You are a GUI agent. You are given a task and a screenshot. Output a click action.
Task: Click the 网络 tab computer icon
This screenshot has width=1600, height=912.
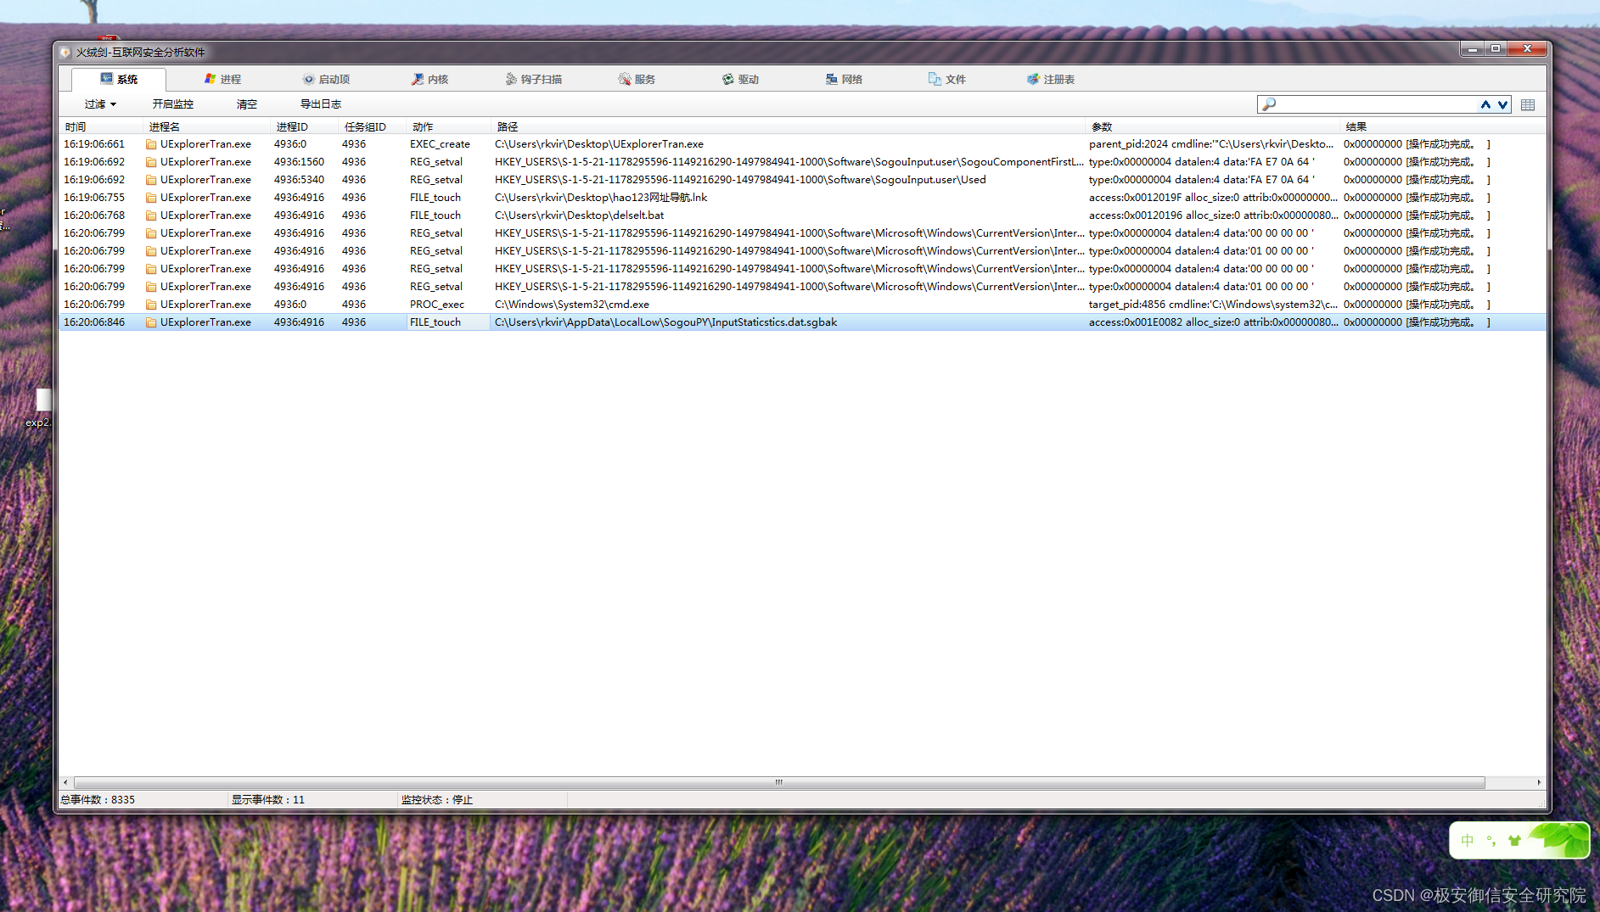point(831,79)
